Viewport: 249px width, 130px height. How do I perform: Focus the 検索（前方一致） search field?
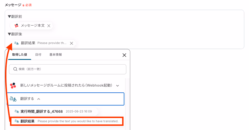pos(68,69)
